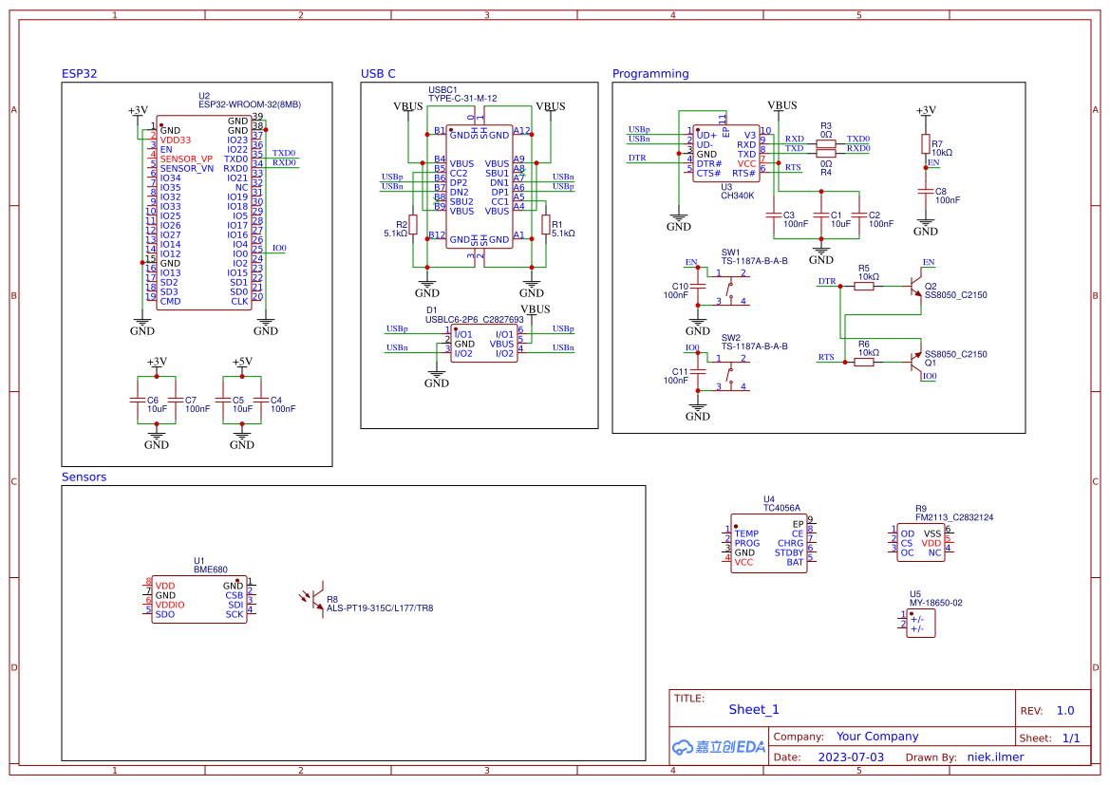The width and height of the screenshot is (1110, 785).
Task: Select the CH340K chip body U3
Action: (x=726, y=154)
